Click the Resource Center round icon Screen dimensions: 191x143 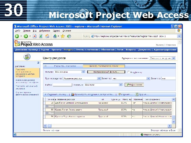tap(27, 57)
